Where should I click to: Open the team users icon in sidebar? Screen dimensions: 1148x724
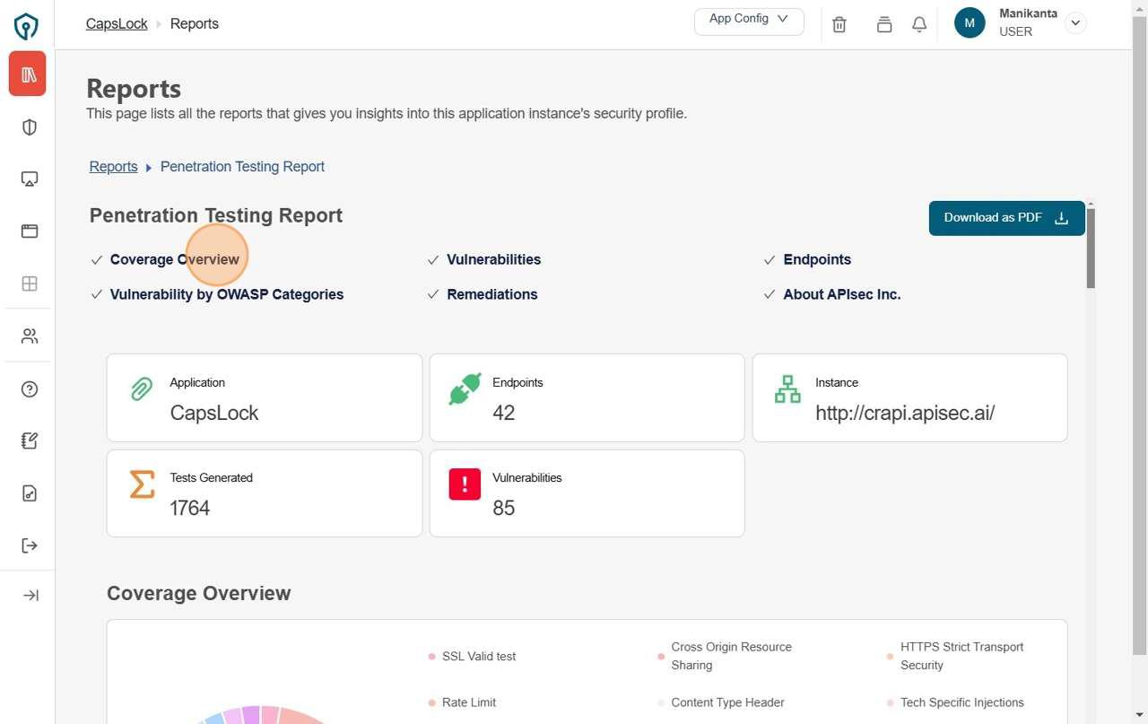pyautogui.click(x=30, y=336)
